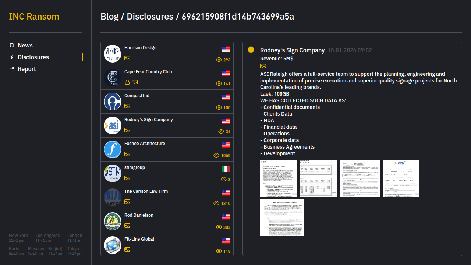Click the eye views icon on Rod Danielson
The height and width of the screenshot is (265, 471).
pos(219,227)
